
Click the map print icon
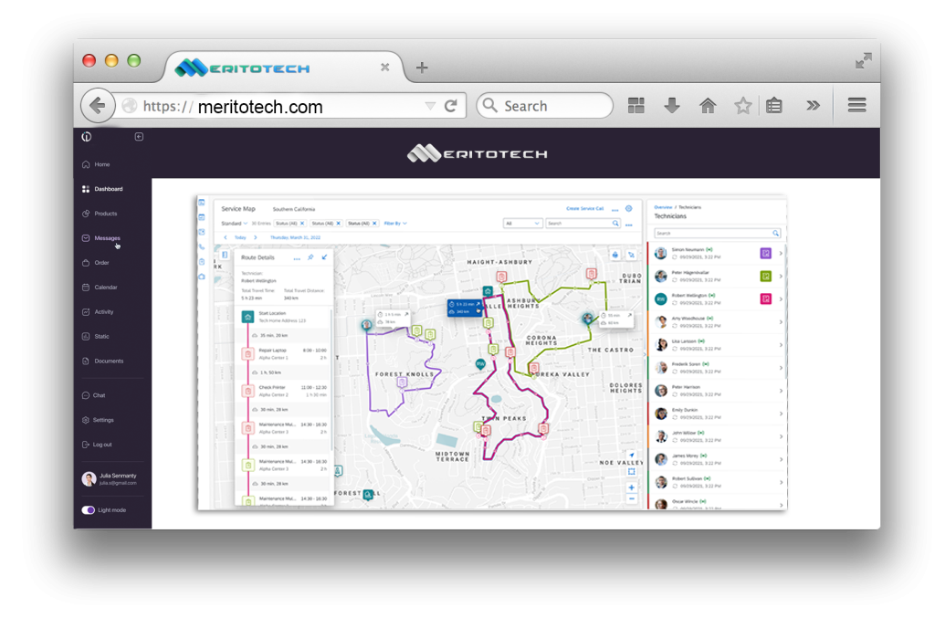point(615,255)
